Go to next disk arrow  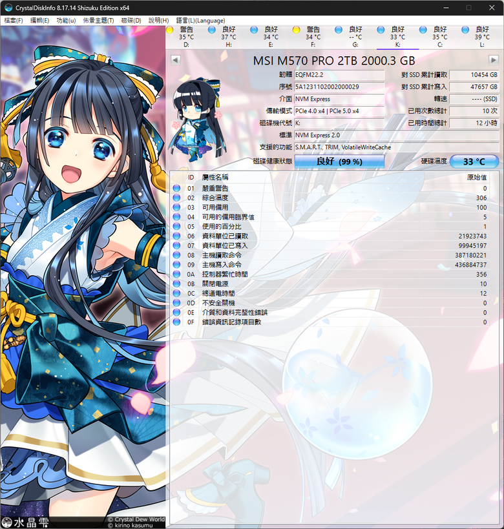click(494, 60)
